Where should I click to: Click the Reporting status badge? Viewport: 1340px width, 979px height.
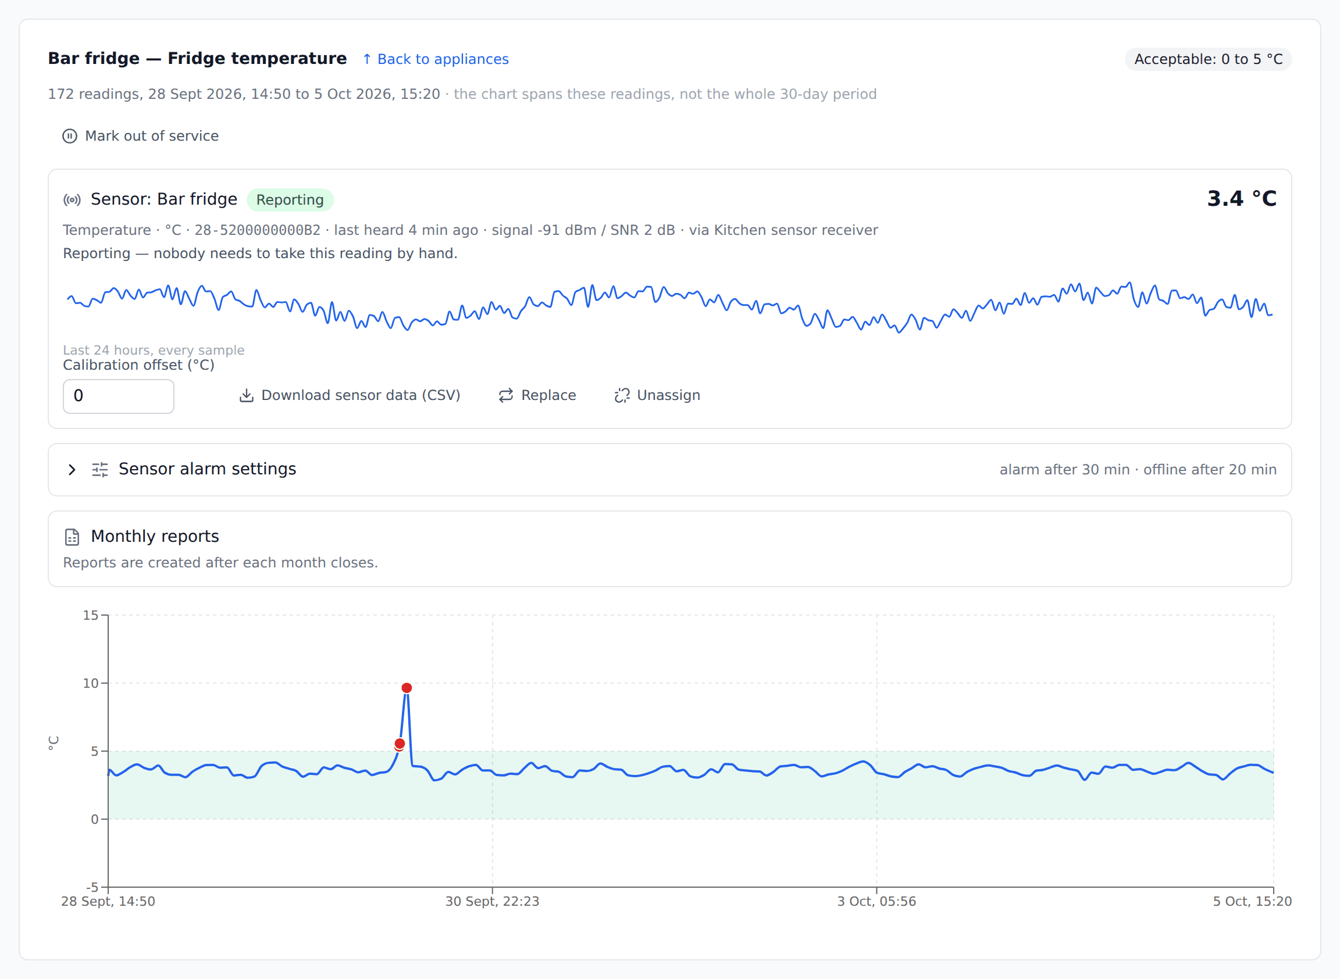click(290, 200)
